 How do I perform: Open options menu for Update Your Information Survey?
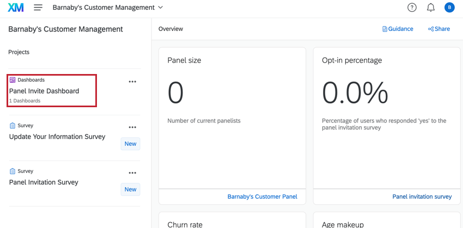coord(132,127)
